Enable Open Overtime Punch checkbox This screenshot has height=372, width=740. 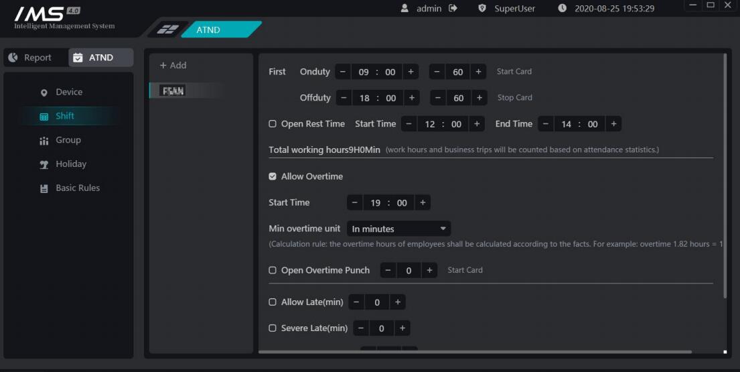273,270
